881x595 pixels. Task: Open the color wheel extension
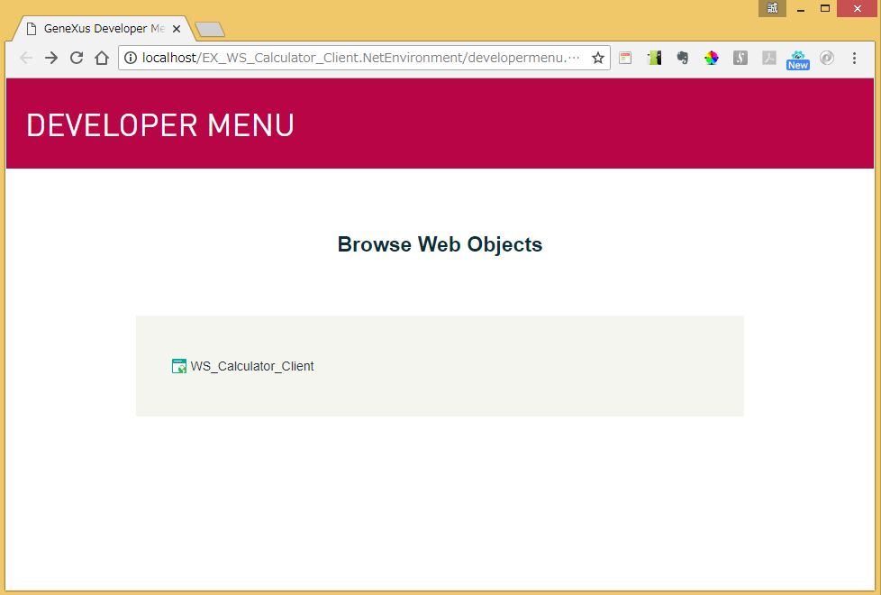(712, 58)
